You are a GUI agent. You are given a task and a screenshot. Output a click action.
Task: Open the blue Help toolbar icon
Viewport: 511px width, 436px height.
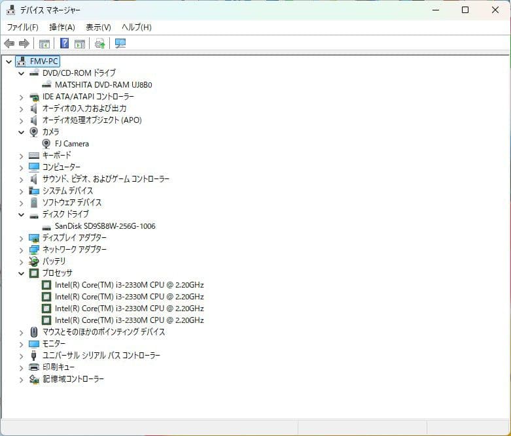click(65, 43)
